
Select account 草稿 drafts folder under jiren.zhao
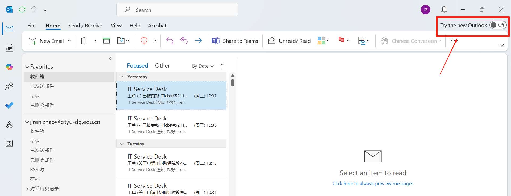[x=35, y=141]
